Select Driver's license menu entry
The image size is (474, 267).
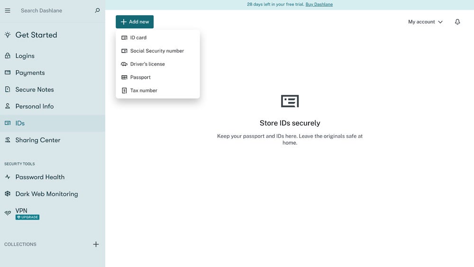point(147,64)
